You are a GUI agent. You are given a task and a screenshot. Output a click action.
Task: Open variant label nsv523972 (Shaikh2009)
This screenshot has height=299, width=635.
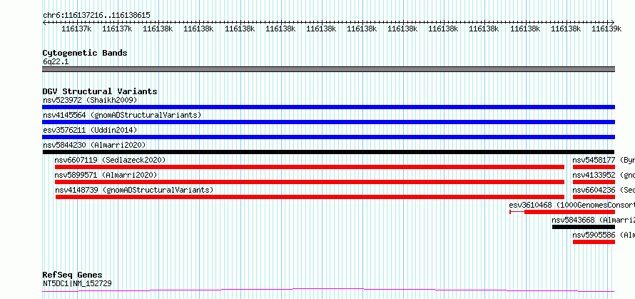(90, 100)
